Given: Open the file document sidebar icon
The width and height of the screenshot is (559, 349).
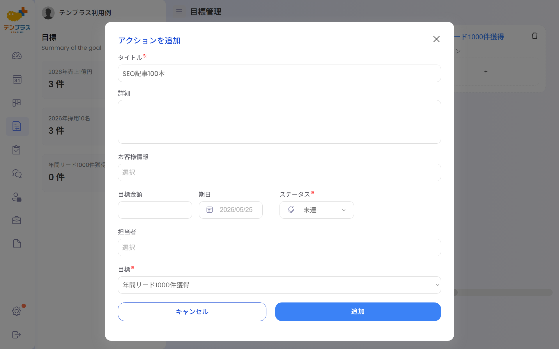Looking at the screenshot, I should (x=17, y=244).
